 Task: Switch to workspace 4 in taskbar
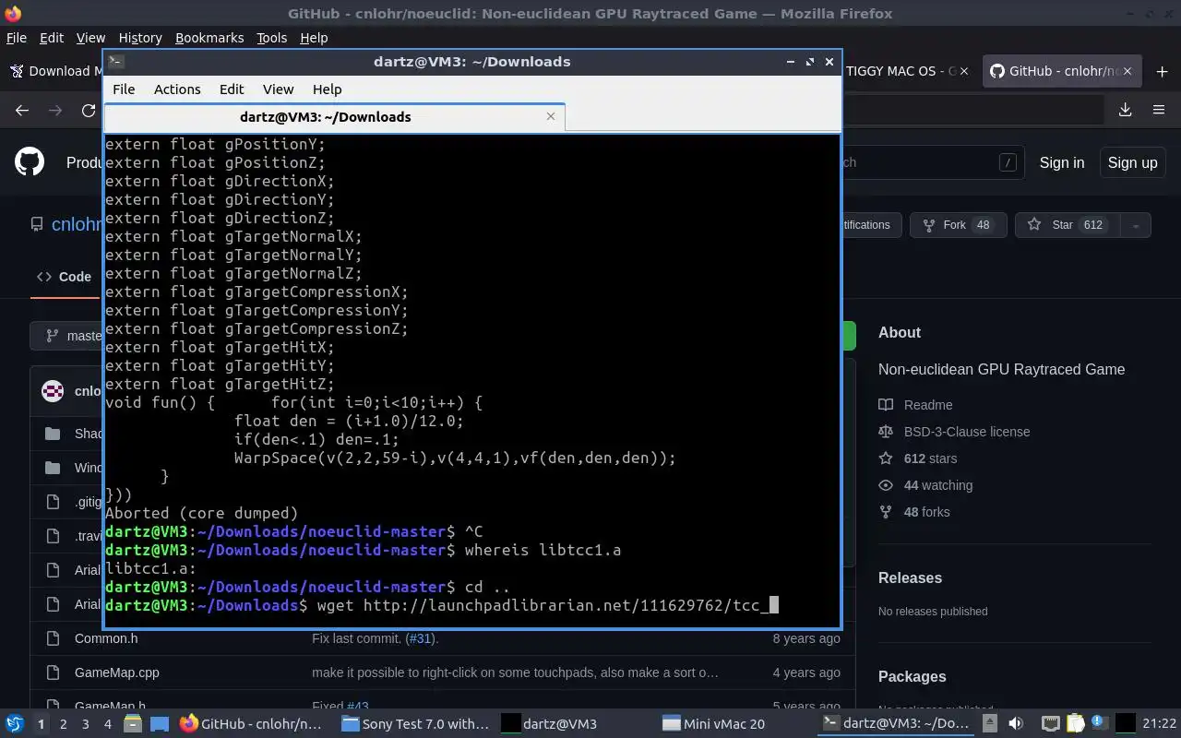click(108, 724)
